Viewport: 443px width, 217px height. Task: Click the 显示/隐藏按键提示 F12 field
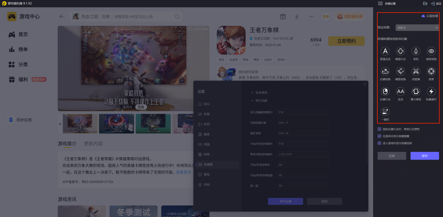[x=303, y=112]
